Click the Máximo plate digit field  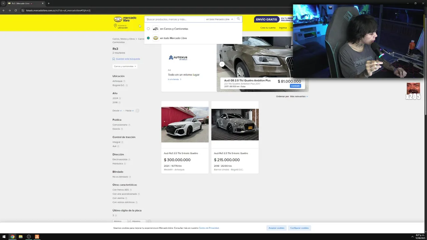138,221
